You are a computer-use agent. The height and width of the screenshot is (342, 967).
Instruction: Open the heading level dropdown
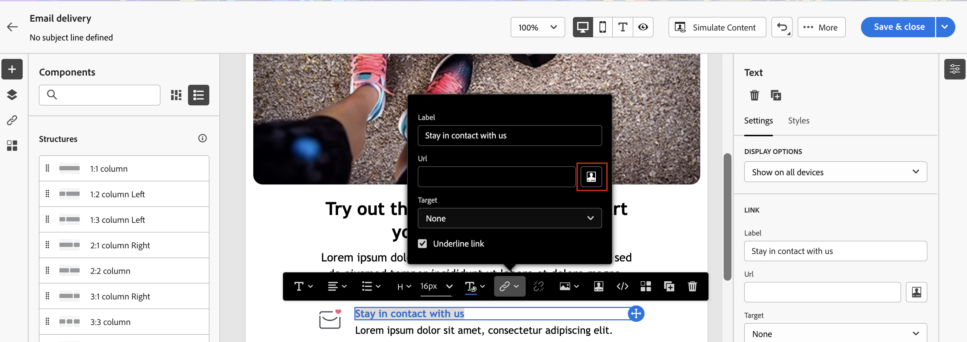tap(404, 286)
